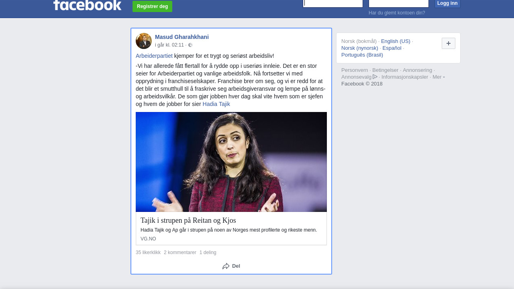
Task: Click the VG.NO source label
Action: (148, 239)
